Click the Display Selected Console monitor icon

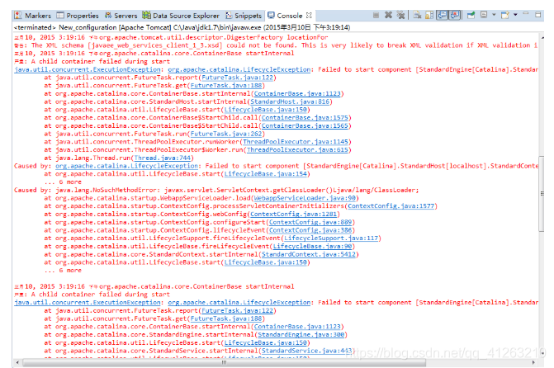(x=484, y=15)
